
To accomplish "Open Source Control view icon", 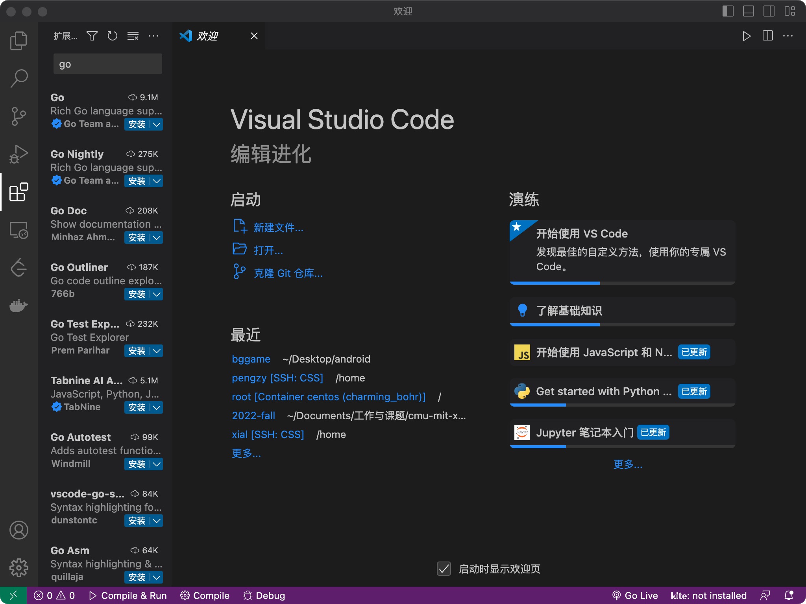I will (x=18, y=116).
